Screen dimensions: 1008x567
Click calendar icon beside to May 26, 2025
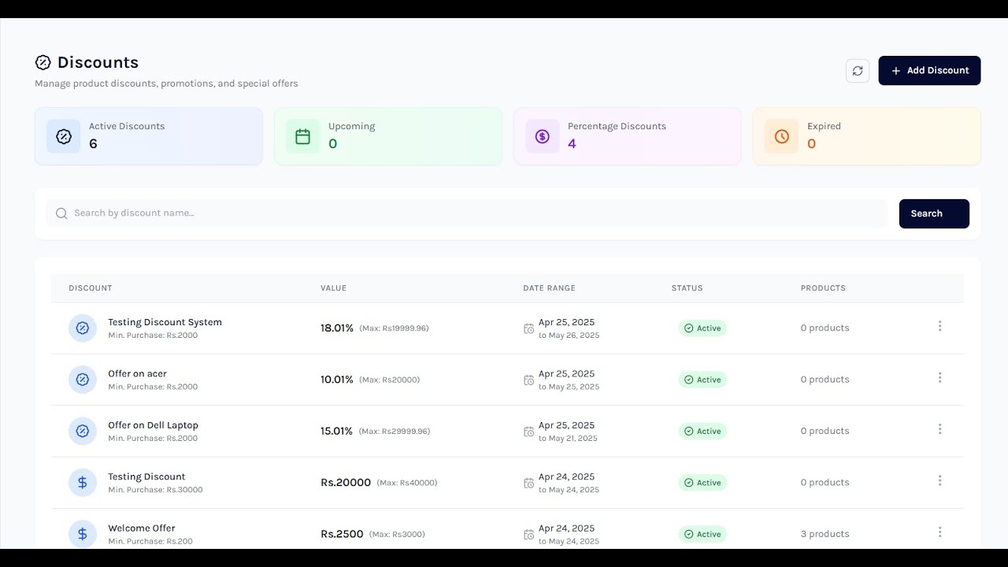[529, 328]
